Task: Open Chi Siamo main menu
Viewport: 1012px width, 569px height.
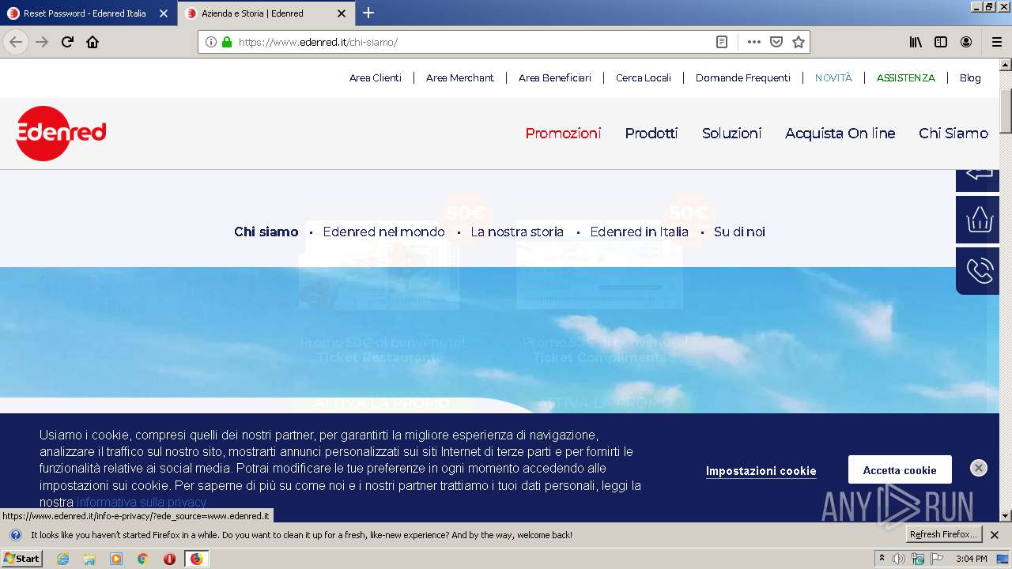Action: click(953, 134)
